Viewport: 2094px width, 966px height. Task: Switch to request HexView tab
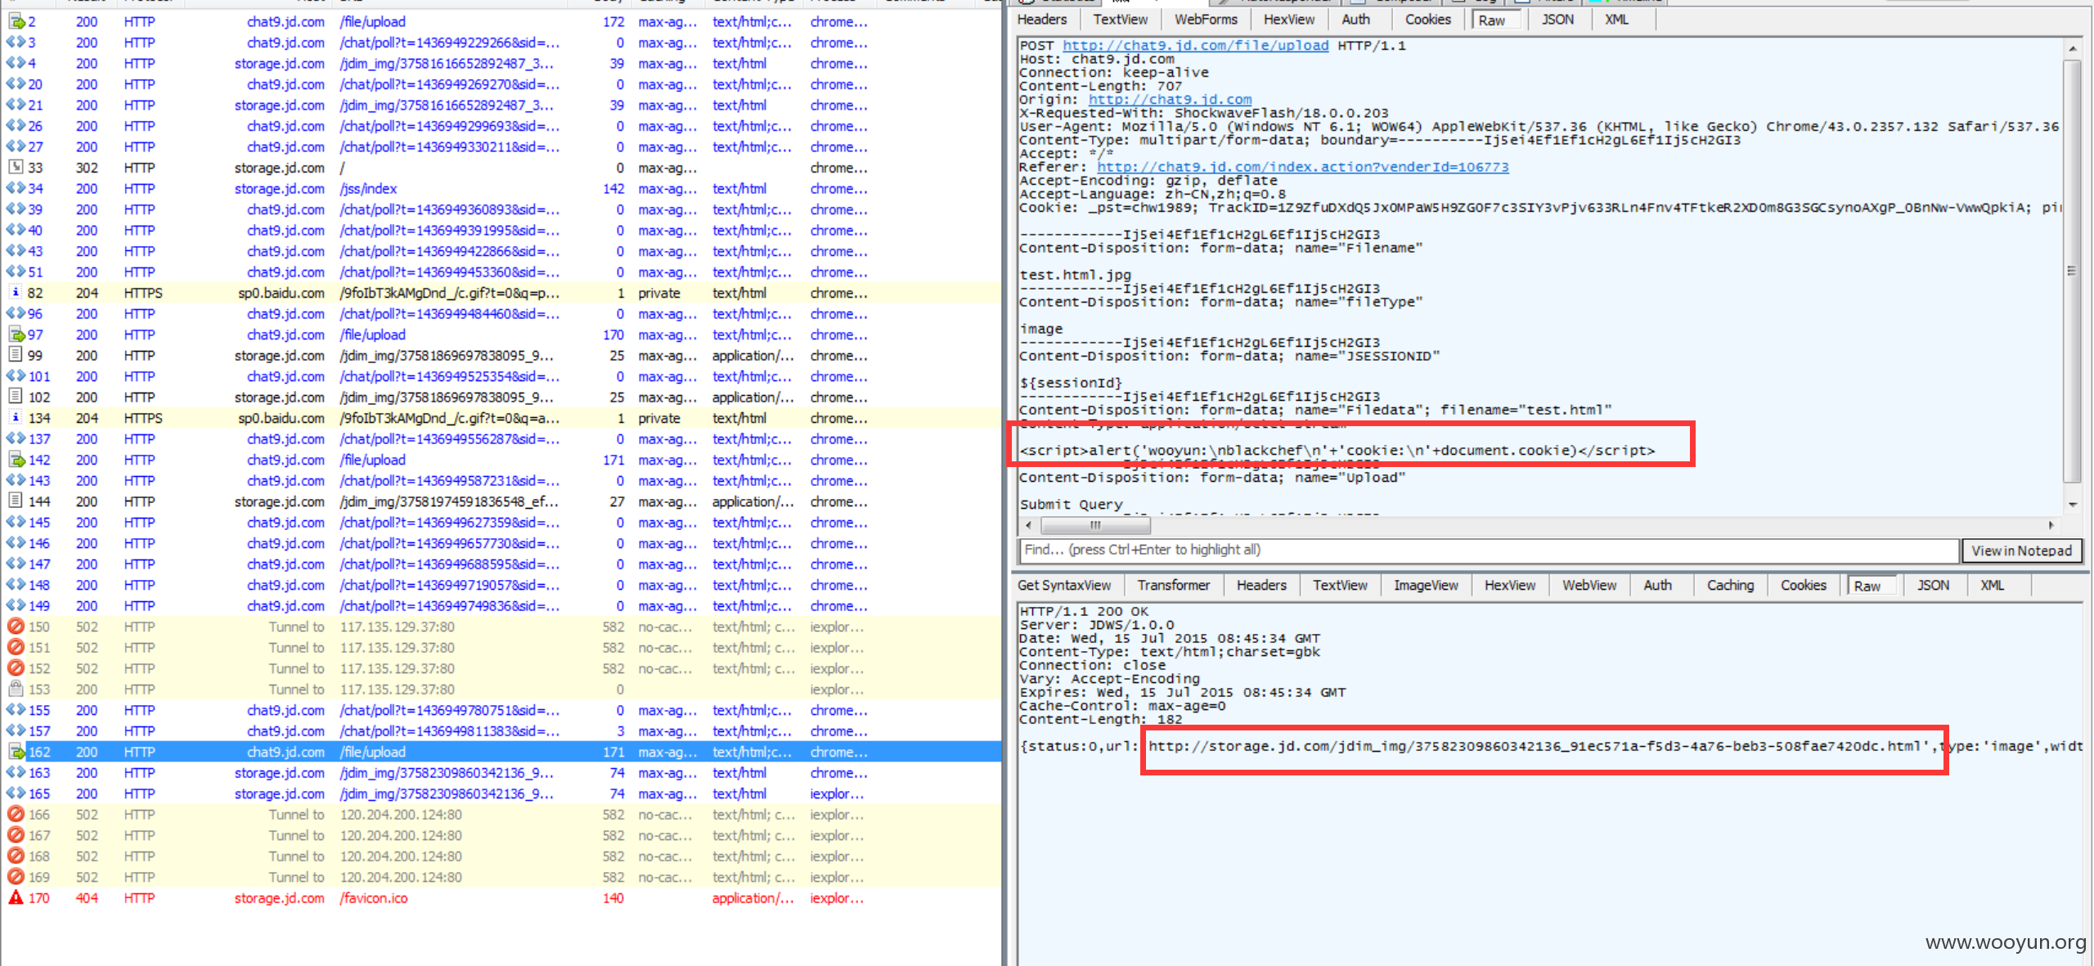tap(1289, 20)
